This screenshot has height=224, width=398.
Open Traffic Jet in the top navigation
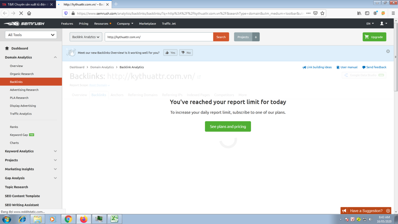pyautogui.click(x=169, y=24)
